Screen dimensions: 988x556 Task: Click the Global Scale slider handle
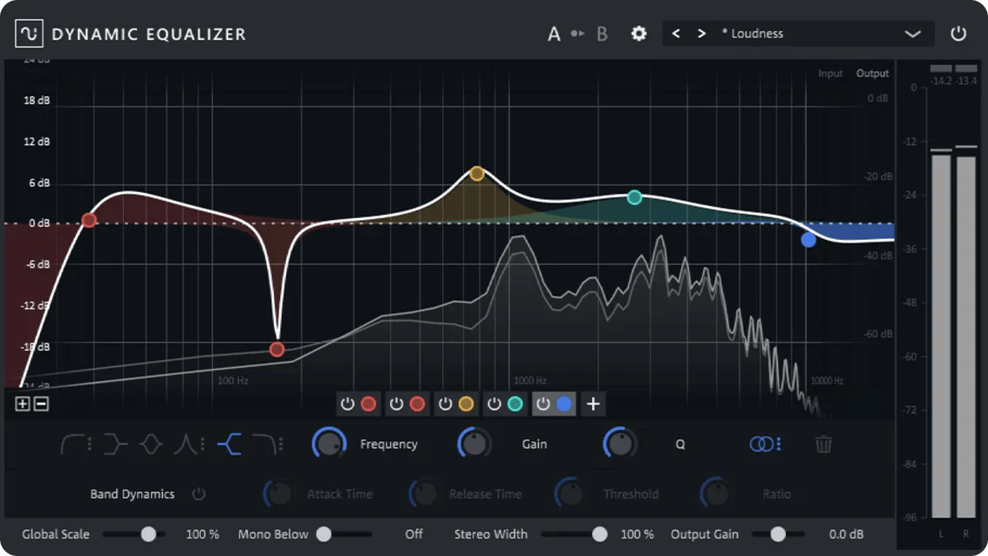148,534
